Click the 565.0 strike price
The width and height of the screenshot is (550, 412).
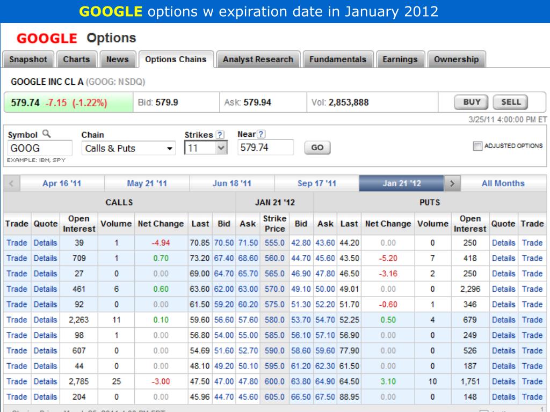[274, 274]
